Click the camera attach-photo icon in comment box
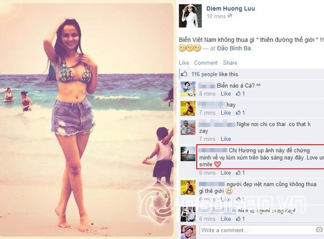 [x=319, y=230]
